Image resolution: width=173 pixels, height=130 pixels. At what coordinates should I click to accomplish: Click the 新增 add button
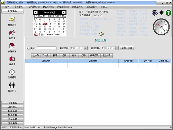click(55, 55)
